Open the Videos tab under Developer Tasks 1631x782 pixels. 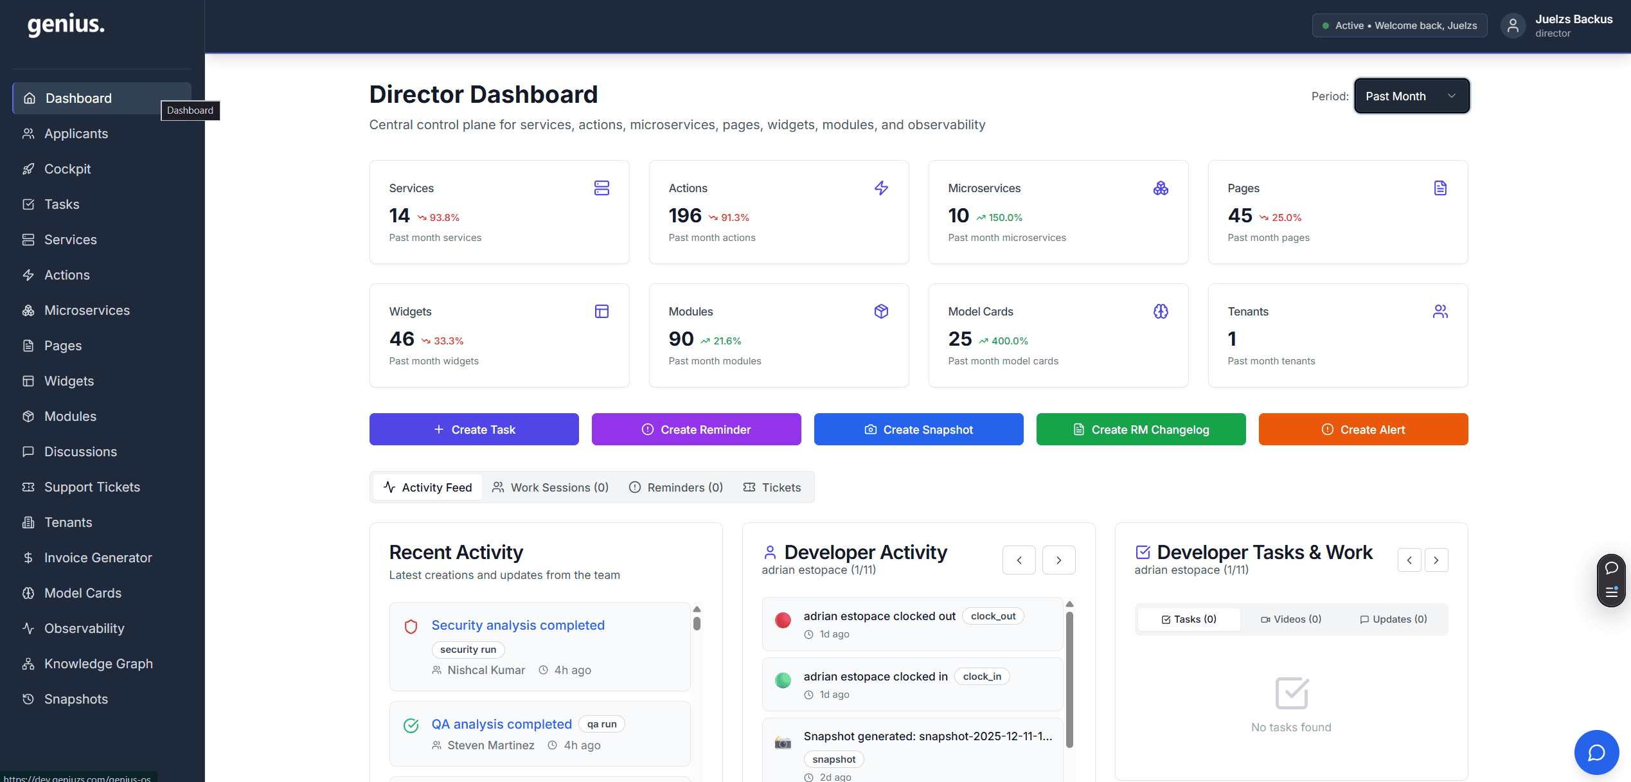[1290, 619]
